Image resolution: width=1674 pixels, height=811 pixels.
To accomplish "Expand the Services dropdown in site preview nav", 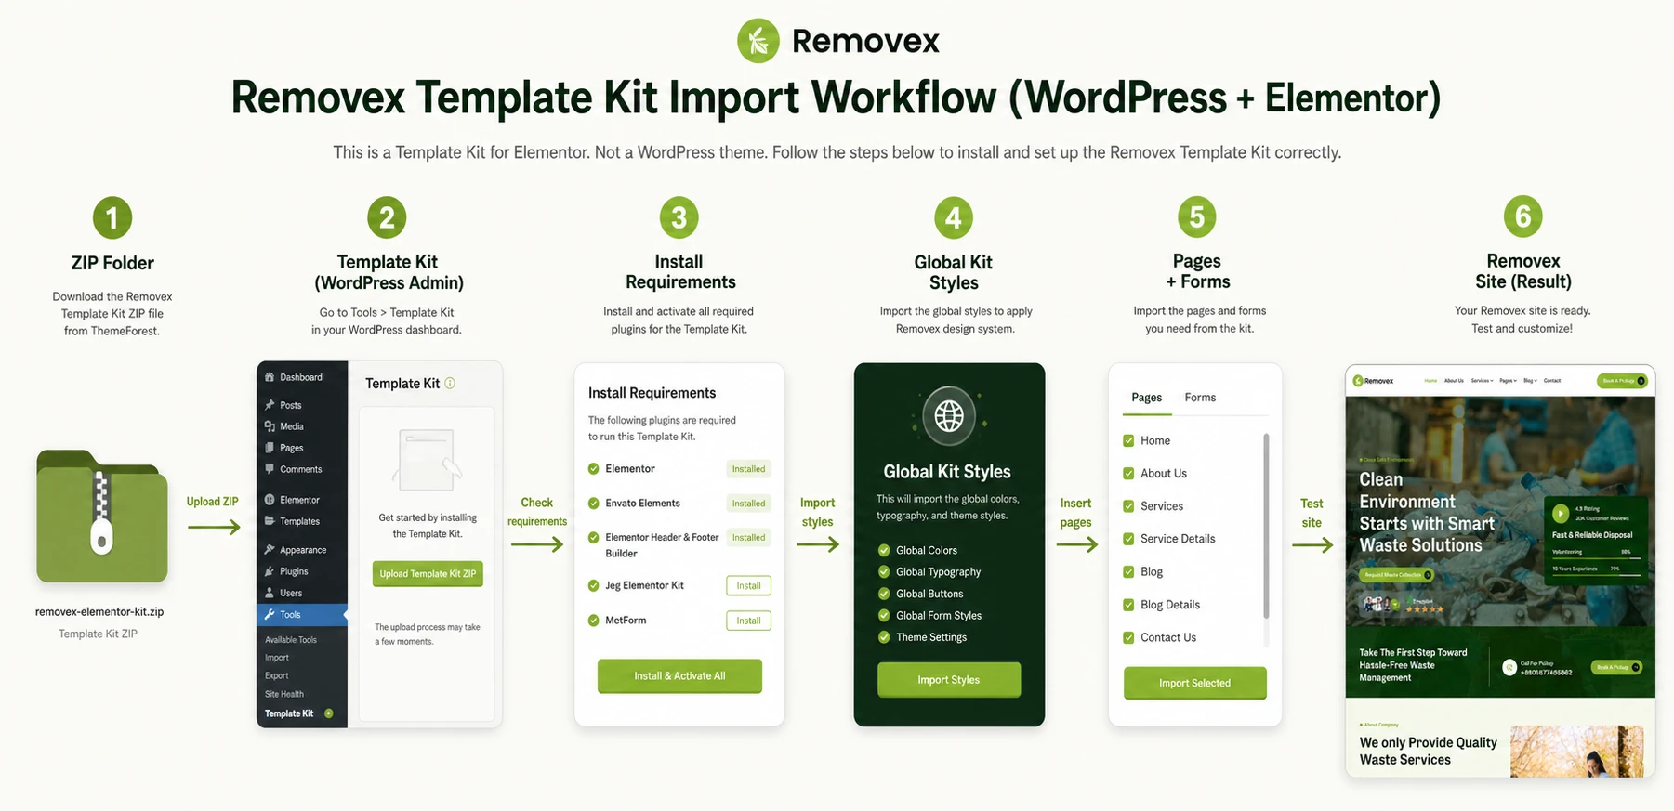I will (1482, 381).
